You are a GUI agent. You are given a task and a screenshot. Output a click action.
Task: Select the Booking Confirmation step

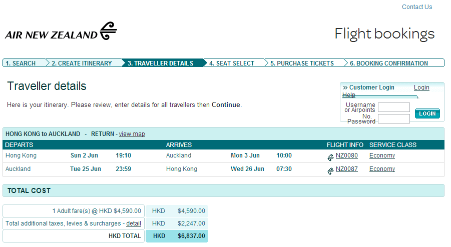389,63
